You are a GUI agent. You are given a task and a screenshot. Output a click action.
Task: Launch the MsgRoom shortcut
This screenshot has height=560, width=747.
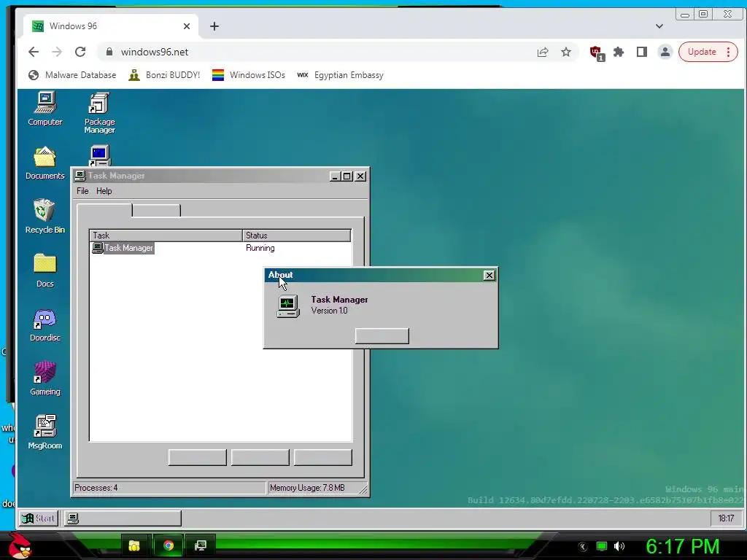click(x=45, y=432)
